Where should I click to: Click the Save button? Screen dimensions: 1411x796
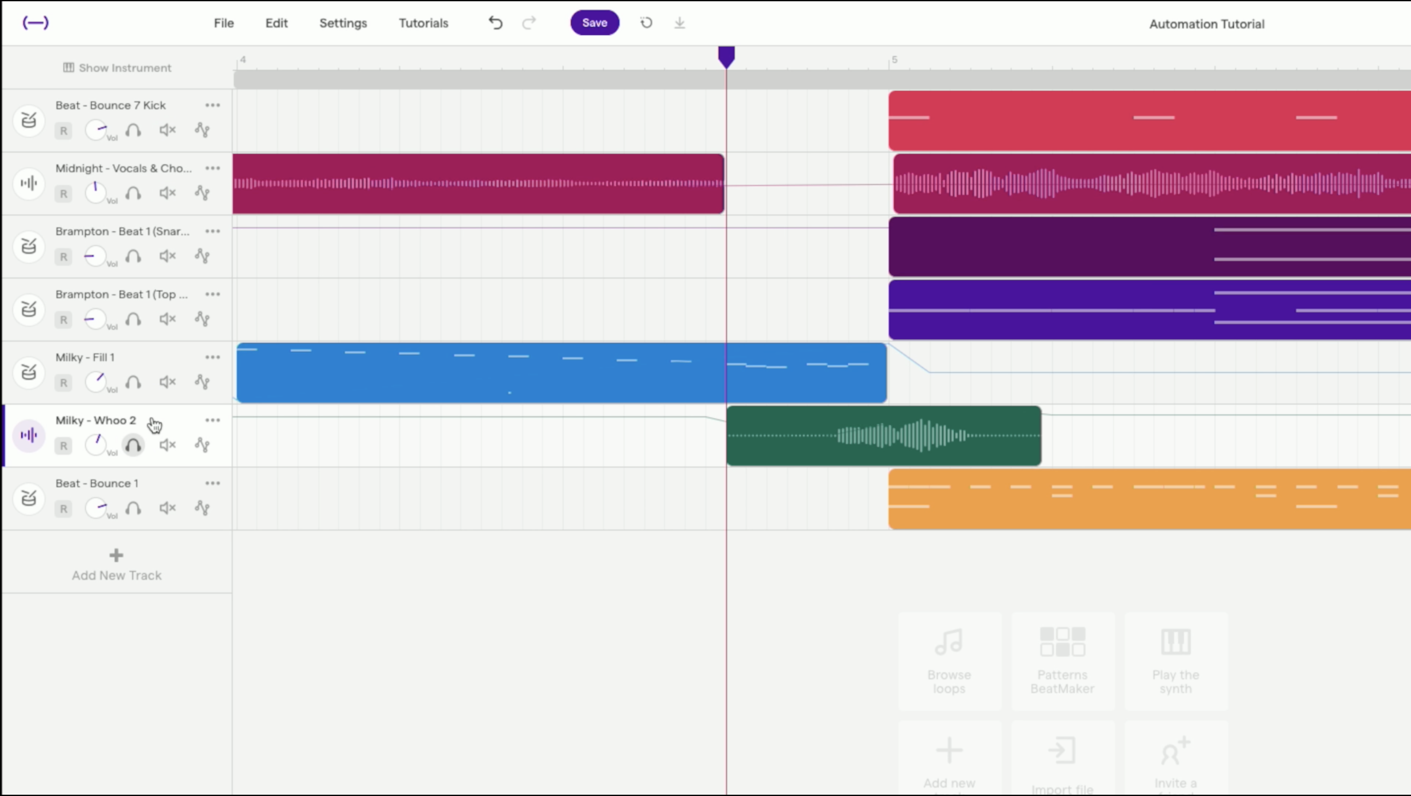[594, 22]
